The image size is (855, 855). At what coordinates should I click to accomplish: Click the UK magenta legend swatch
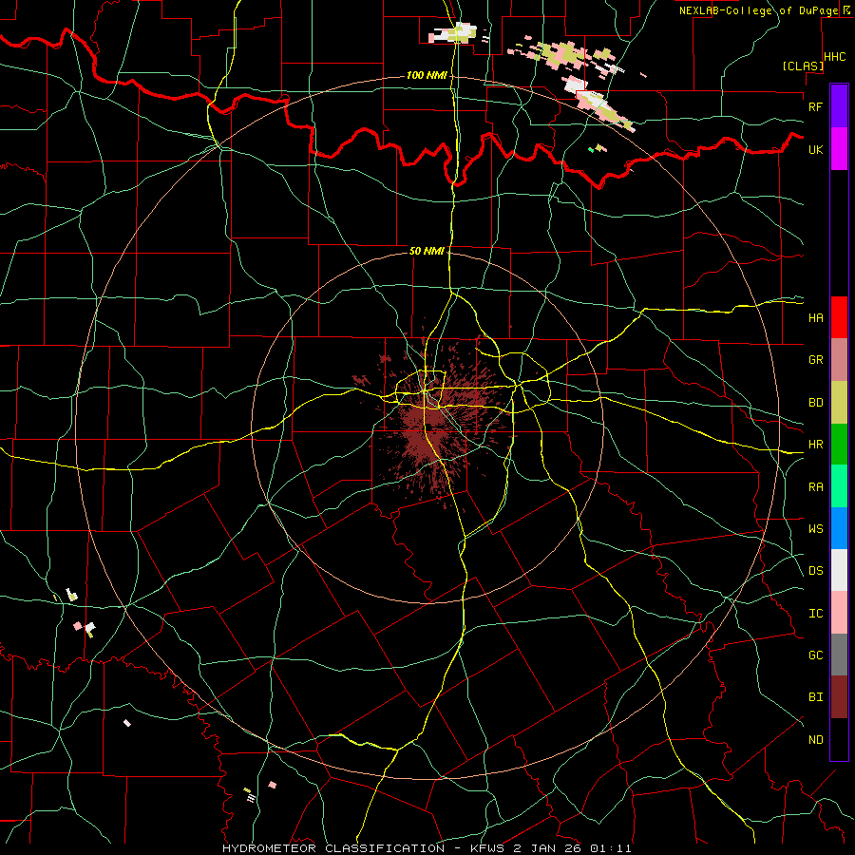pyautogui.click(x=839, y=149)
